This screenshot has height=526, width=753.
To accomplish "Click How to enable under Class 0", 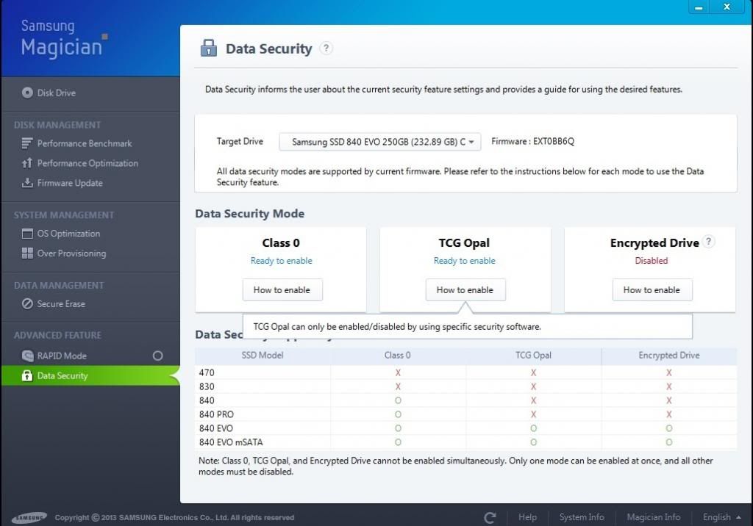I will [282, 290].
